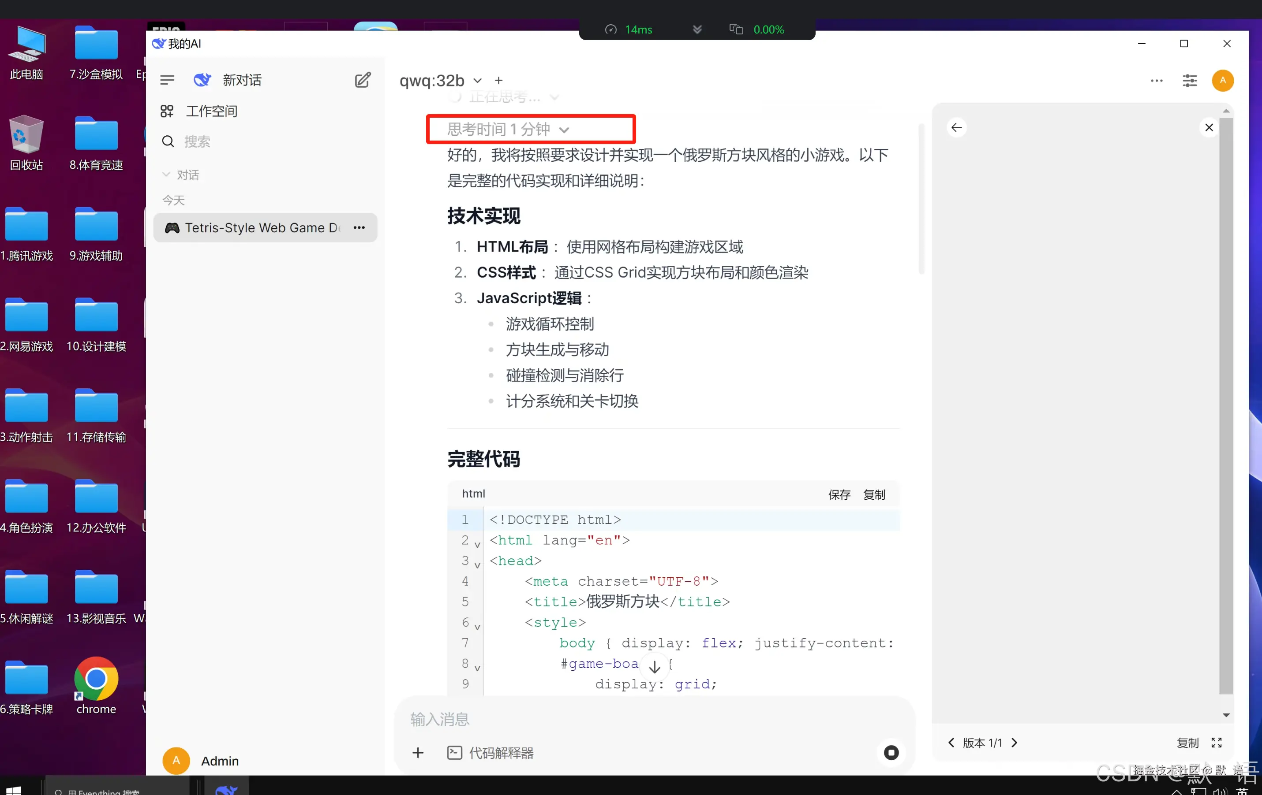1262x795 pixels.
Task: Click the back arrow in the preview panel
Action: coord(956,127)
